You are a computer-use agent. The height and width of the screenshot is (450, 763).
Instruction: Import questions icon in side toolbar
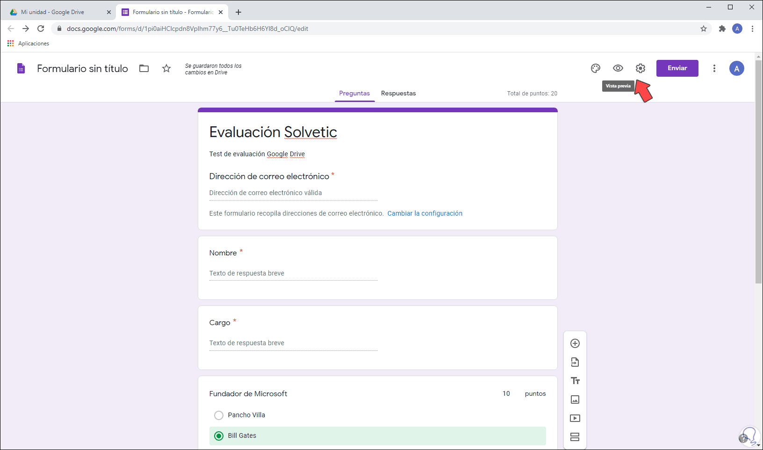[575, 362]
